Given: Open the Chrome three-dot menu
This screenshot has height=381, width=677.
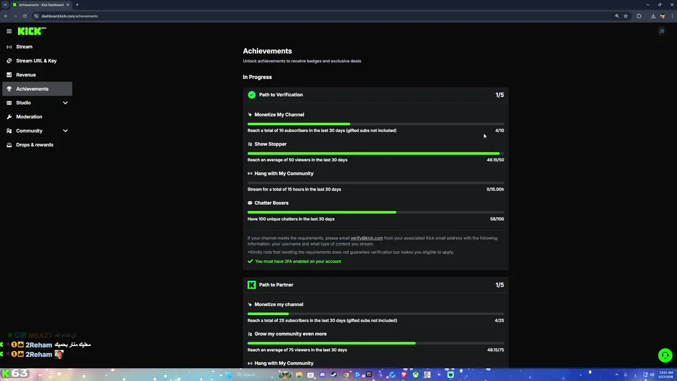Looking at the screenshot, I should point(672,16).
